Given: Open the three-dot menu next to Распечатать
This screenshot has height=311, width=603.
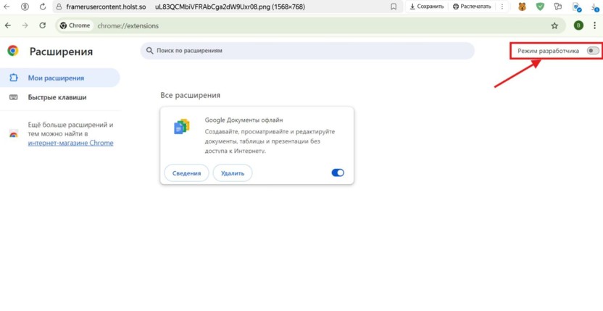Looking at the screenshot, I should (x=502, y=7).
